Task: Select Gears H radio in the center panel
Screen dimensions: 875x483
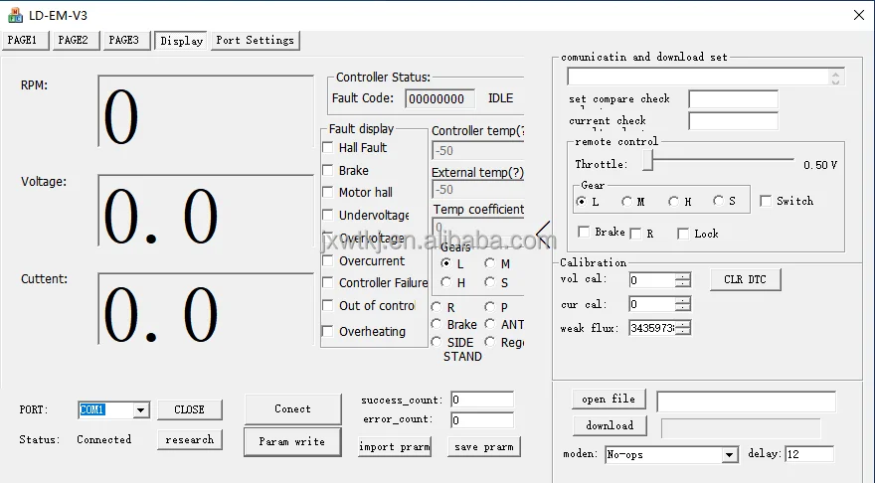Action: coord(445,282)
